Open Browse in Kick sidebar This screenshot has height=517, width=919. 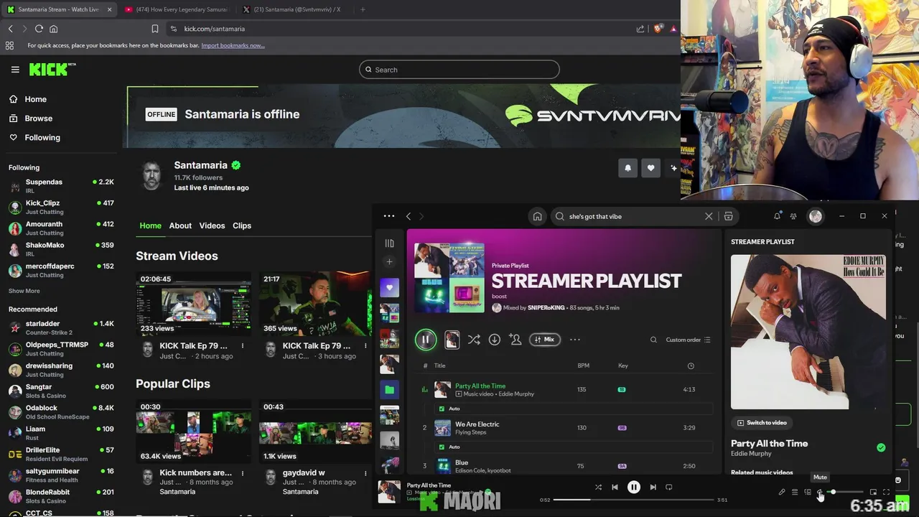pyautogui.click(x=32, y=118)
